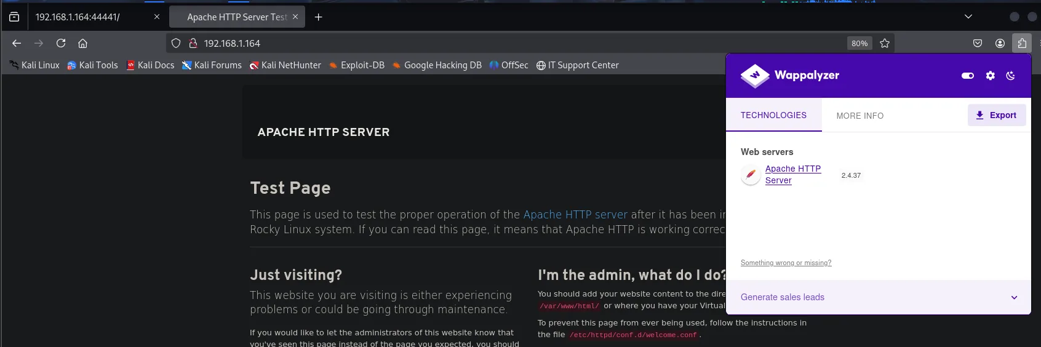
Task: Open the OffSec bookmark
Action: pos(508,65)
